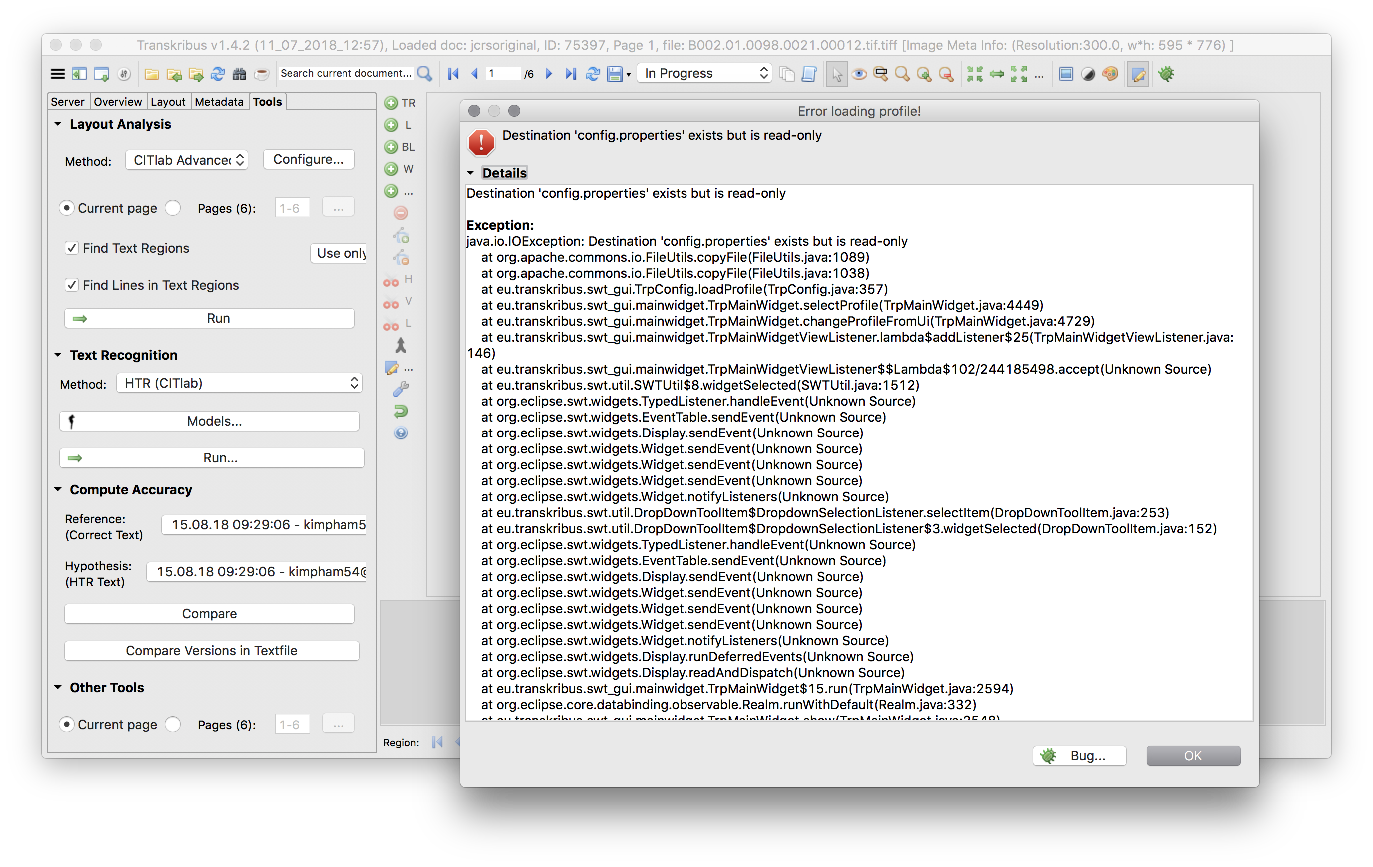This screenshot has width=1373, height=867.
Task: Click the Compare Versions in Textfile button
Action: point(212,650)
